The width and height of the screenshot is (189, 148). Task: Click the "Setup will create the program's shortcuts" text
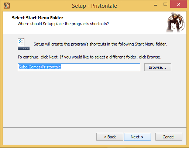pyautogui.click(x=100, y=44)
